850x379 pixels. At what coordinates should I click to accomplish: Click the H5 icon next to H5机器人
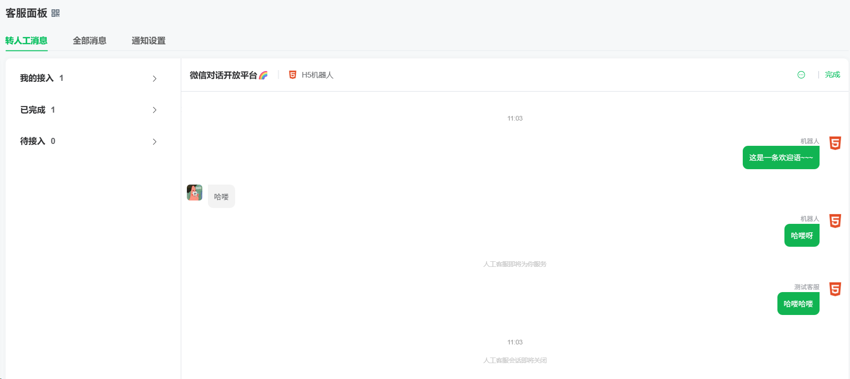tap(293, 75)
